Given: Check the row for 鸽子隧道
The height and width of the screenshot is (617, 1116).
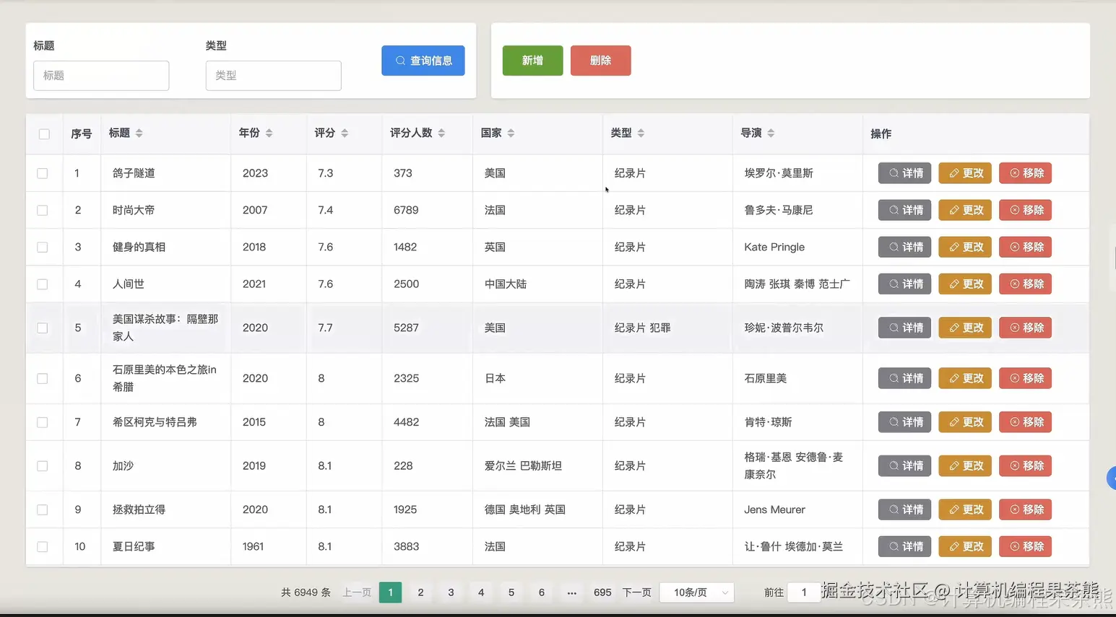Looking at the screenshot, I should point(43,173).
